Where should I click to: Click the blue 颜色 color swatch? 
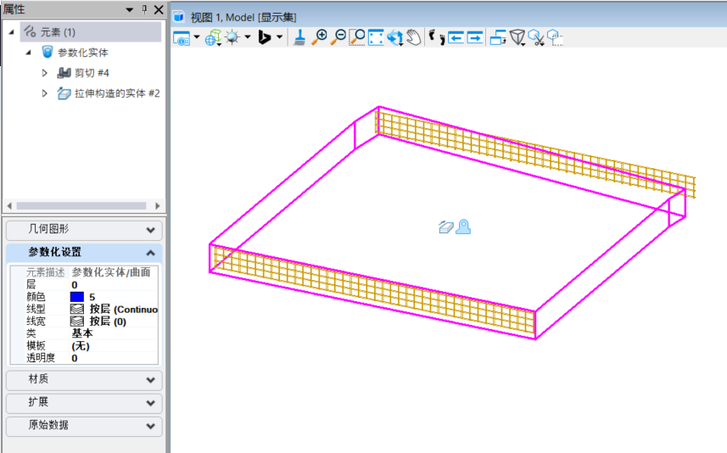pyautogui.click(x=77, y=297)
